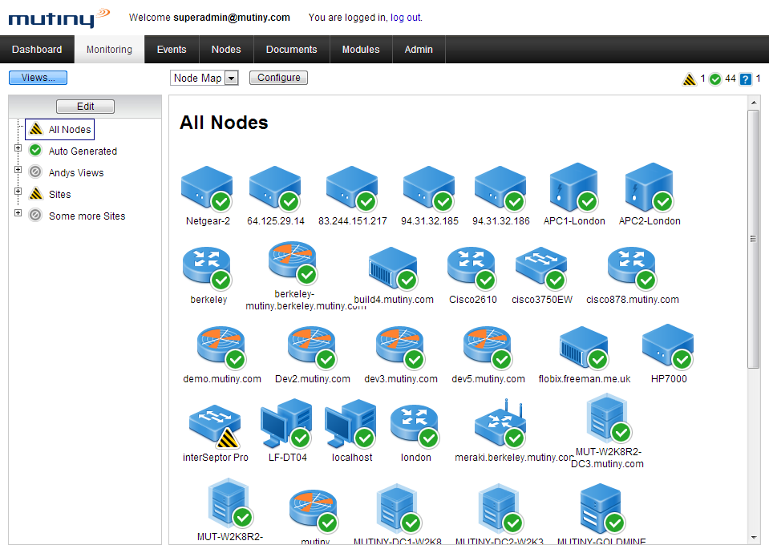This screenshot has width=769, height=553.
Task: Open the flobix.freeman.me.uk server icon
Action: coord(584,348)
